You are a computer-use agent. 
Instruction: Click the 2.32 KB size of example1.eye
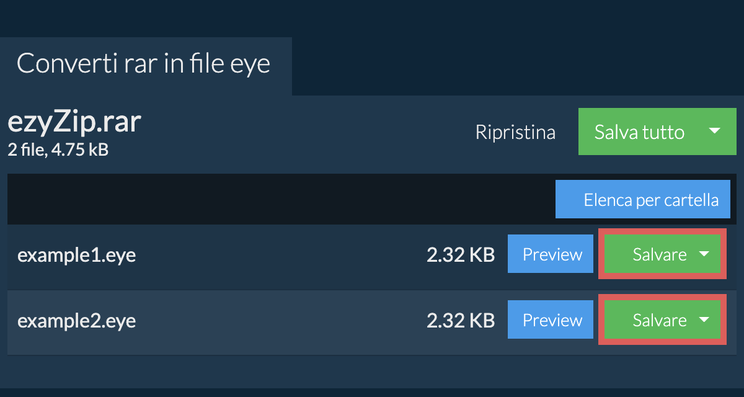[460, 255]
